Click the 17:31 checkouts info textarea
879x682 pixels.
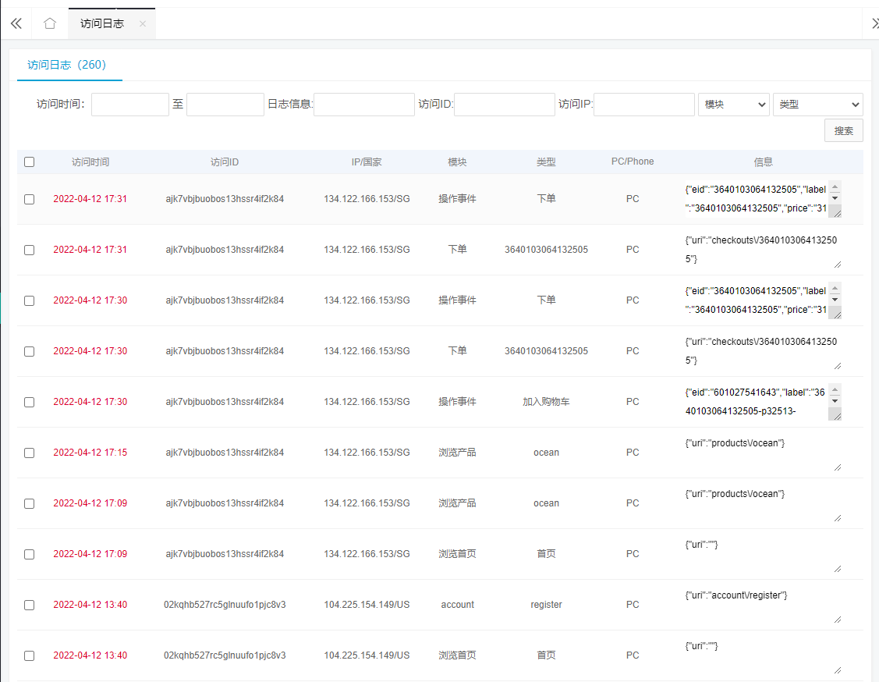763,250
